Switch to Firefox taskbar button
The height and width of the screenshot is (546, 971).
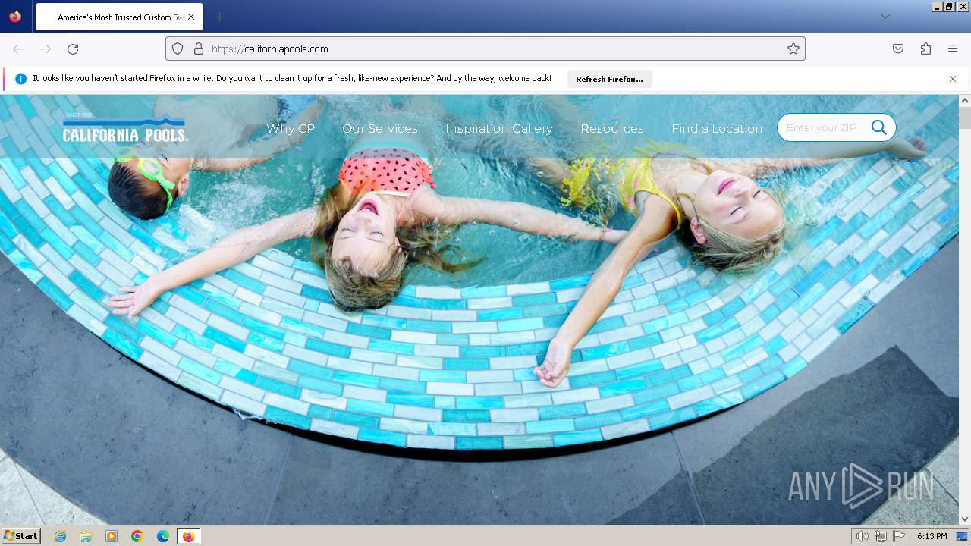(188, 536)
